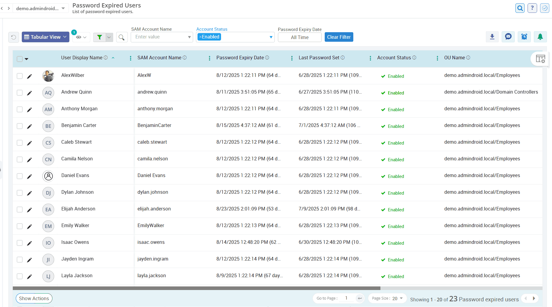Click the magnifier search icon beside filter
Viewport: 552px width, 307px height.
click(x=122, y=37)
